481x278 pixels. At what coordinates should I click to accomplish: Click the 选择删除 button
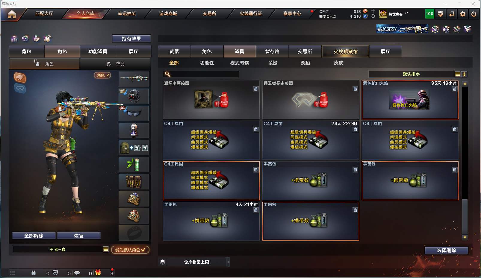[446, 250]
